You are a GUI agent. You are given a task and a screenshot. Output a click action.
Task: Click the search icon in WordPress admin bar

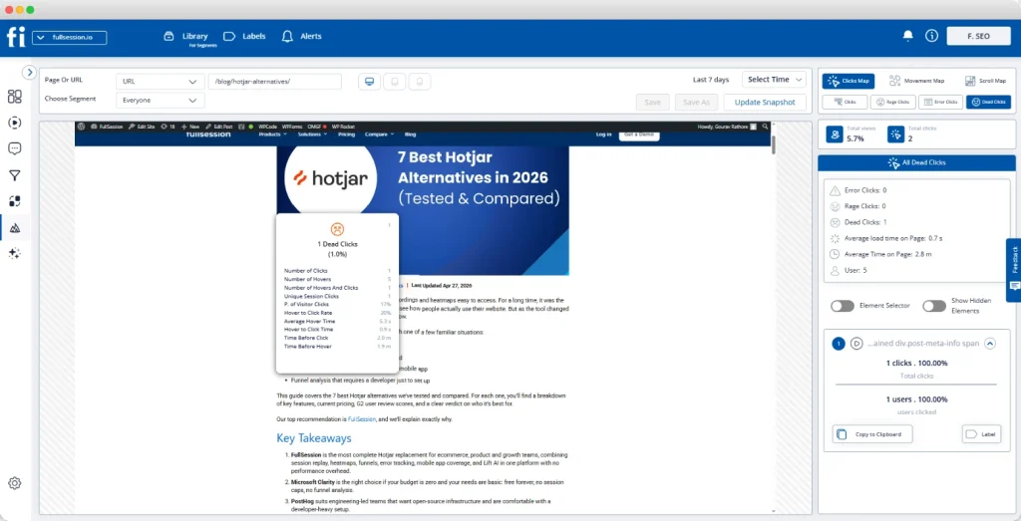765,127
